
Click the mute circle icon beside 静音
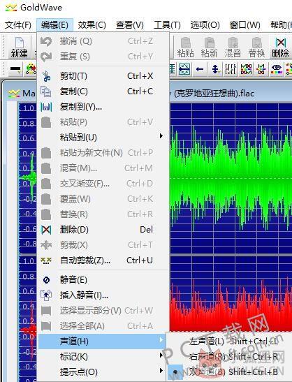46,280
